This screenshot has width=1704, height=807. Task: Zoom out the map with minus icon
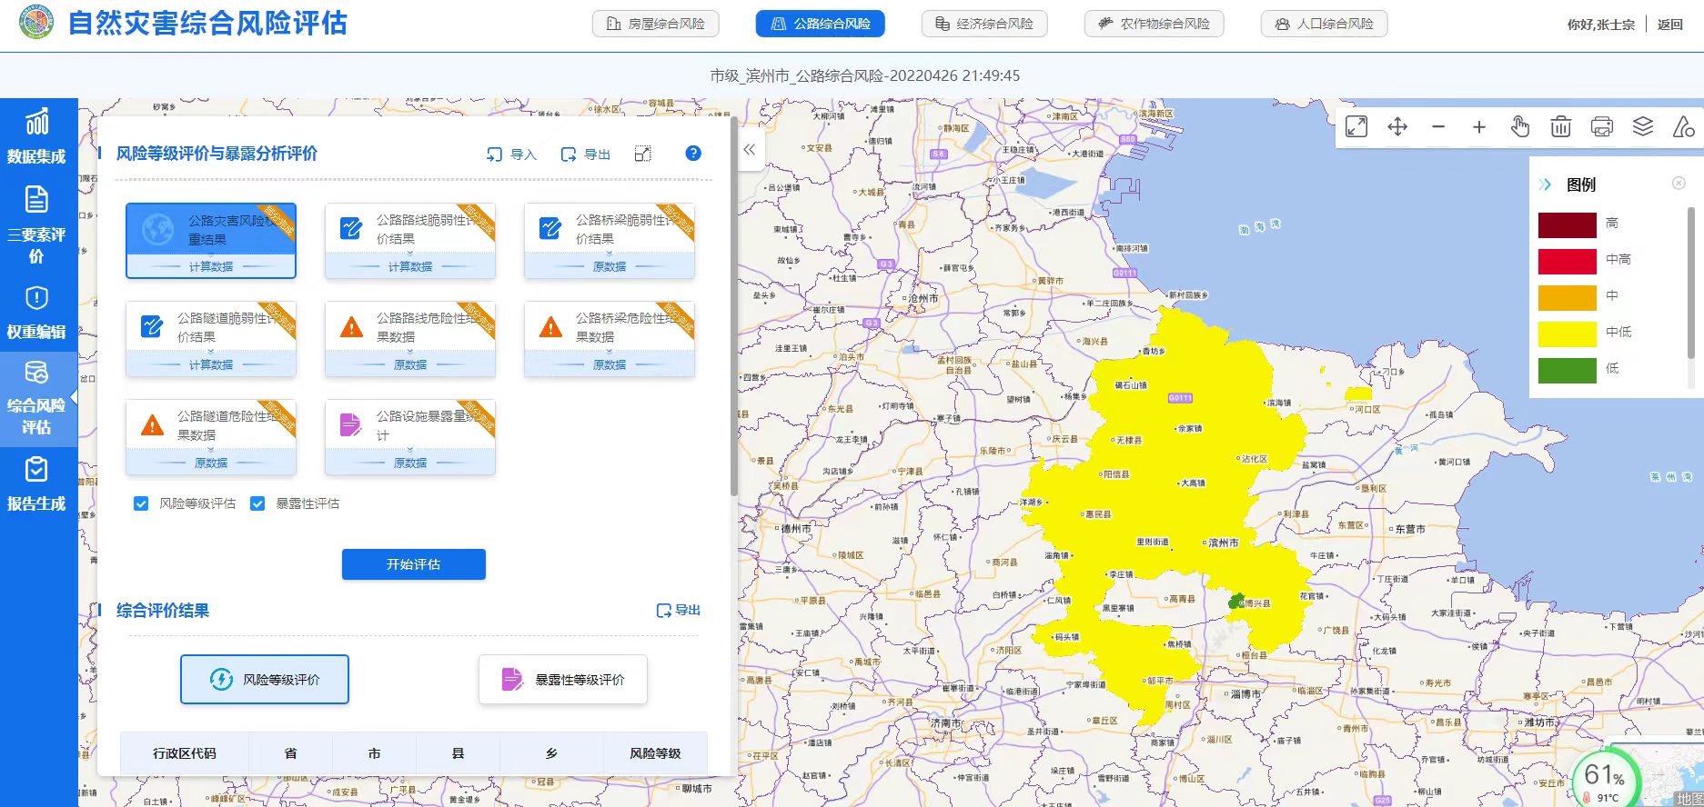1438,127
